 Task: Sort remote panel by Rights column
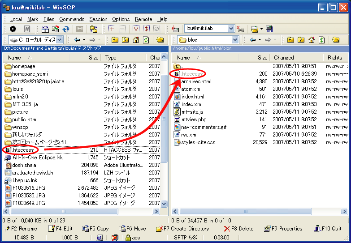336,58
